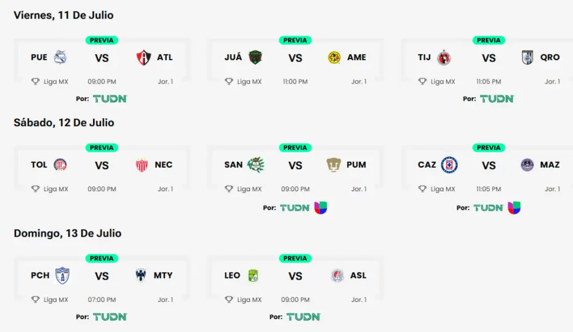This screenshot has height=332, width=573.
Task: Click the Santos Laguna crest
Action: [255, 165]
